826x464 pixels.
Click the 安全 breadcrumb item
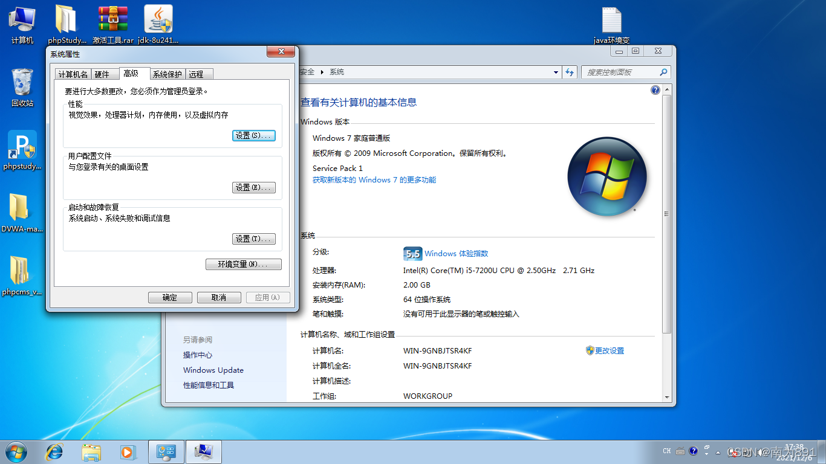click(307, 72)
